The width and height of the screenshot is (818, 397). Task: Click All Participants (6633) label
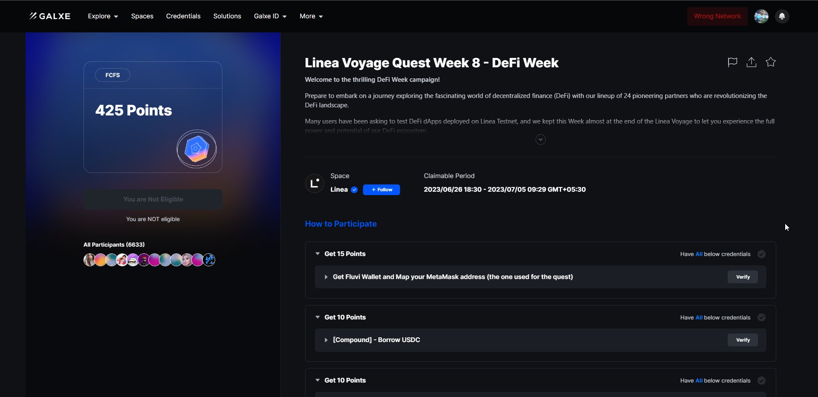[x=114, y=245]
